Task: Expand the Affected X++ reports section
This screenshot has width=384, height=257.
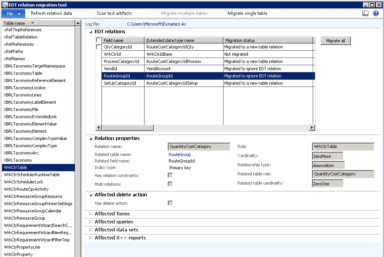Action: point(90,238)
